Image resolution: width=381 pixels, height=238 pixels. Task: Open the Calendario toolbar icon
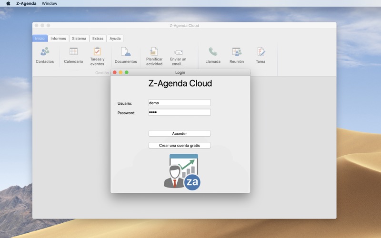[73, 51]
